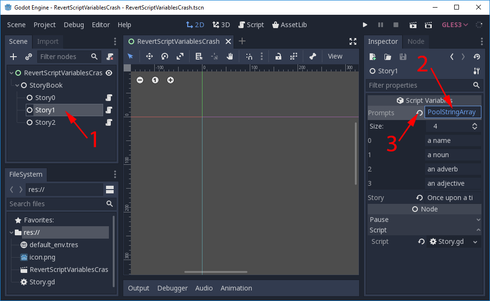Open Story1's attached script icon
Screen dimensions: 490x301
click(x=108, y=110)
